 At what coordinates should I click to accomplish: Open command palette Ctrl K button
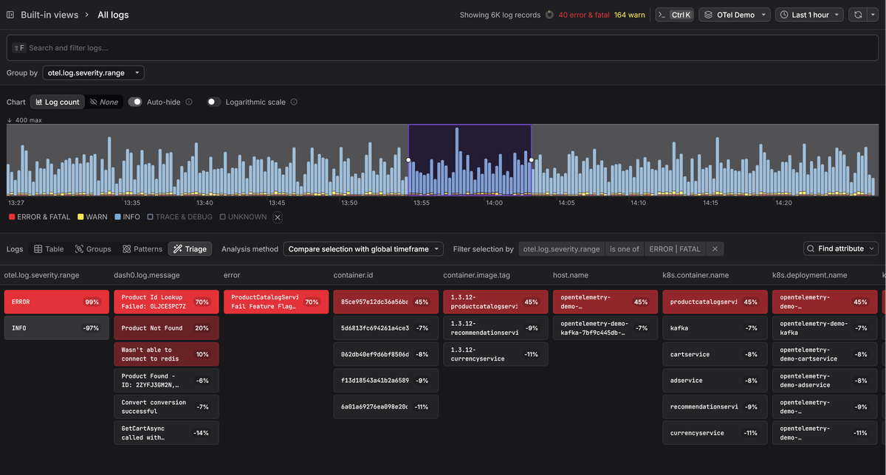click(675, 15)
